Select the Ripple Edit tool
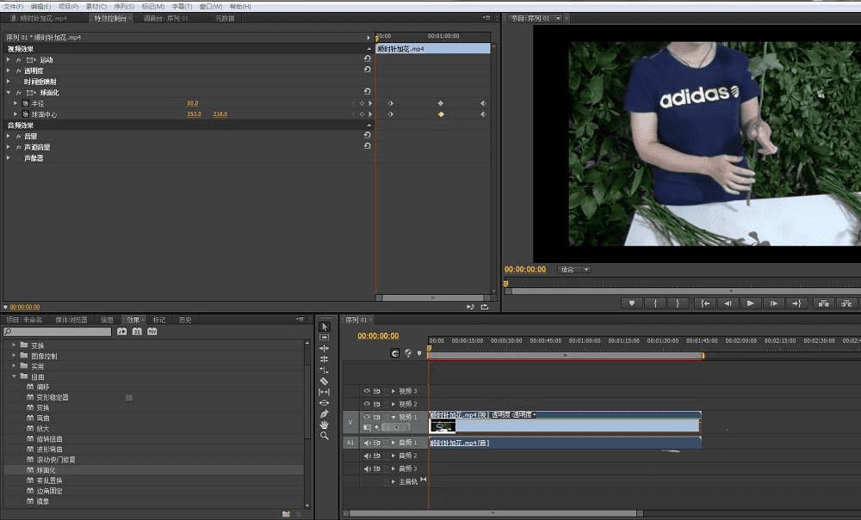 [x=324, y=348]
